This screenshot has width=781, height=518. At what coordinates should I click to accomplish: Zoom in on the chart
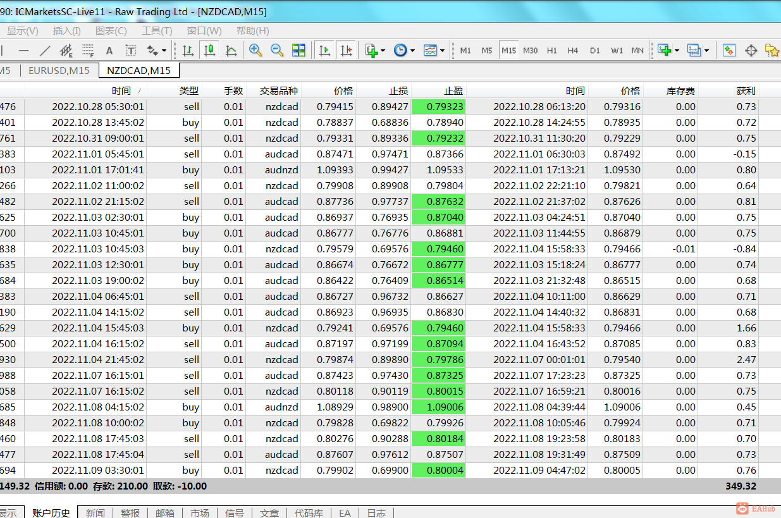[255, 51]
